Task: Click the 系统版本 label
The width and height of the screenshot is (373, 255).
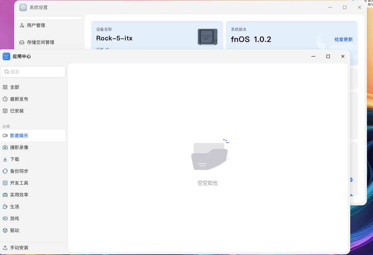Action: click(239, 29)
